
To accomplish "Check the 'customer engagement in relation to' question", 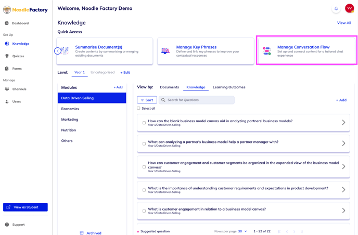I will 144,211.
